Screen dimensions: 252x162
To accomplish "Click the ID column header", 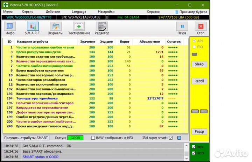I will tap(10, 42).
